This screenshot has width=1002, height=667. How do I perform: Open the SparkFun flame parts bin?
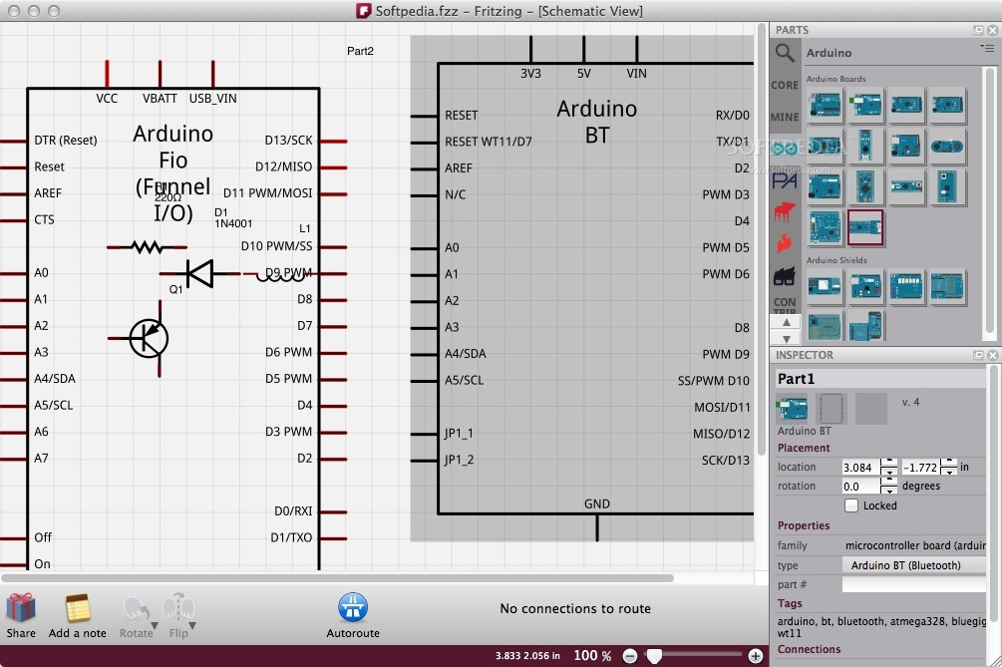point(785,243)
